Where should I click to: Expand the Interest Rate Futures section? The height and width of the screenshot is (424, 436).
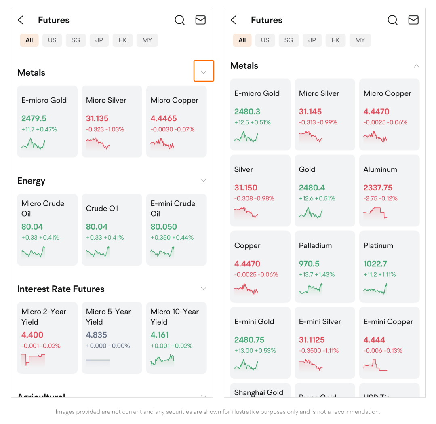[x=204, y=289]
